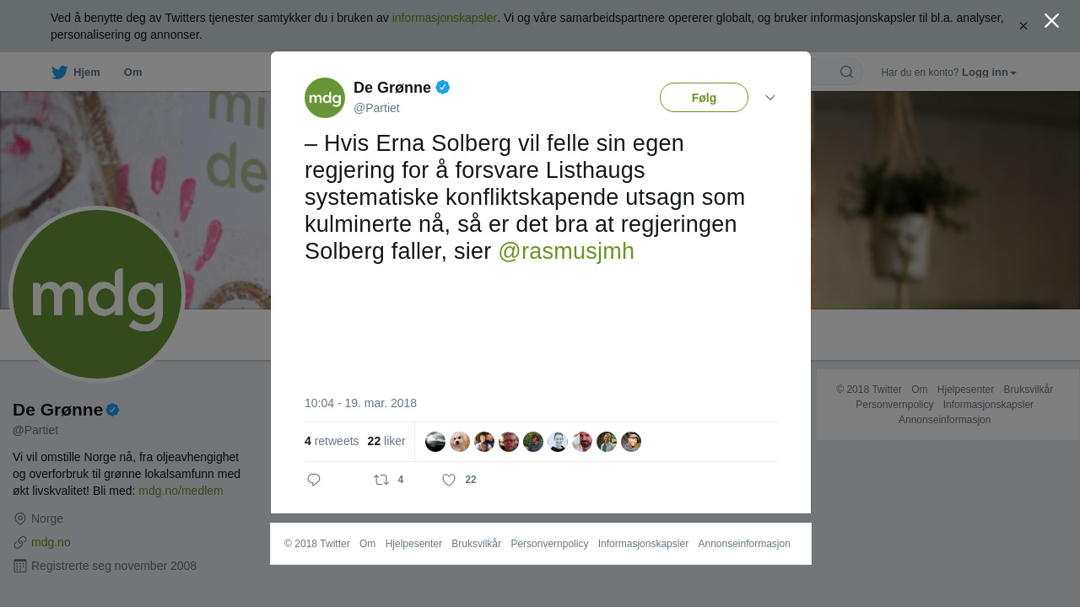Open the mdg.no/medlem link in bio
The width and height of the screenshot is (1080, 607).
coord(181,491)
